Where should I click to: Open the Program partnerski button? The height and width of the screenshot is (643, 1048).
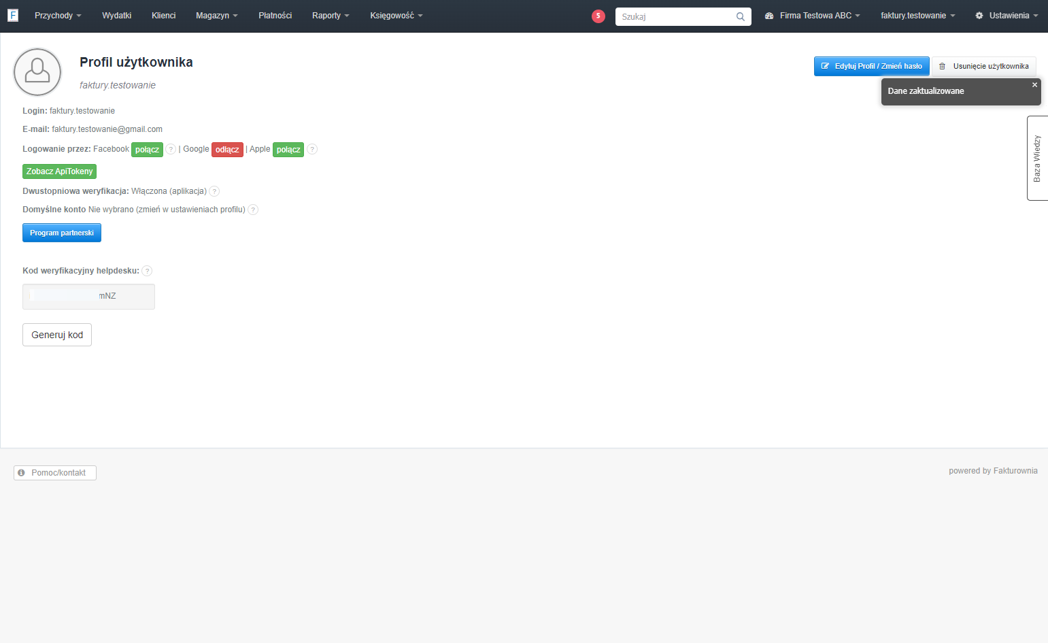(x=62, y=233)
